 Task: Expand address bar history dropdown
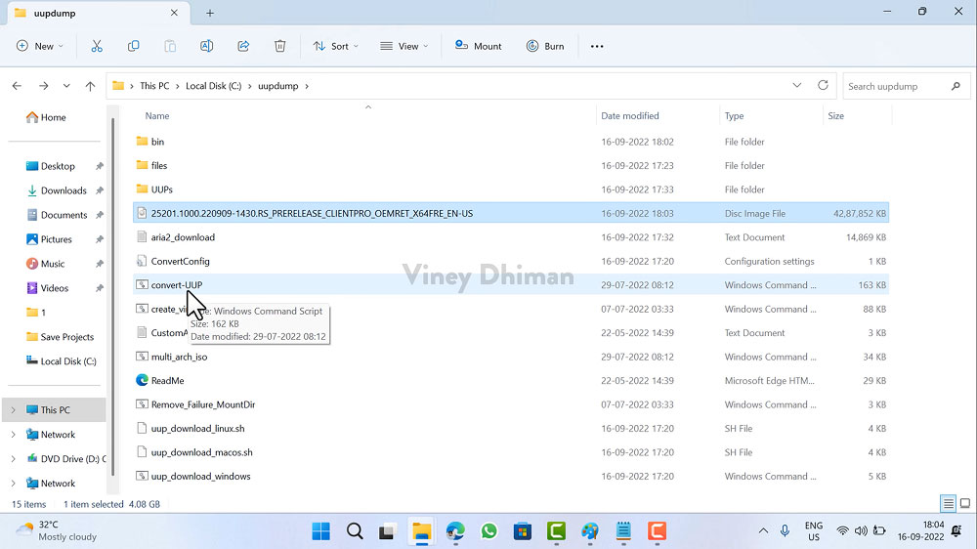797,85
